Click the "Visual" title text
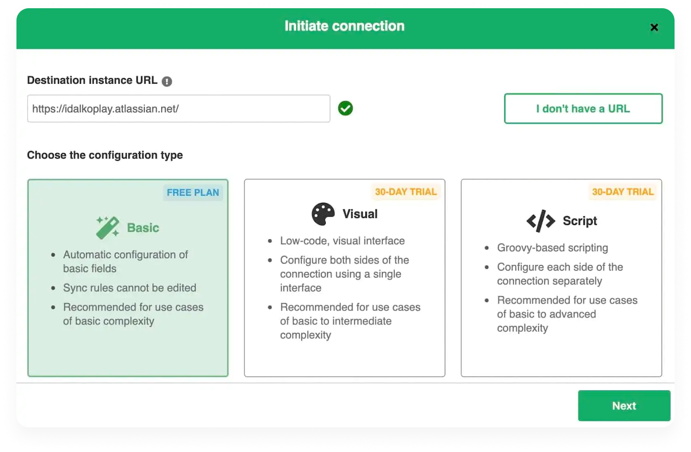 tap(360, 214)
